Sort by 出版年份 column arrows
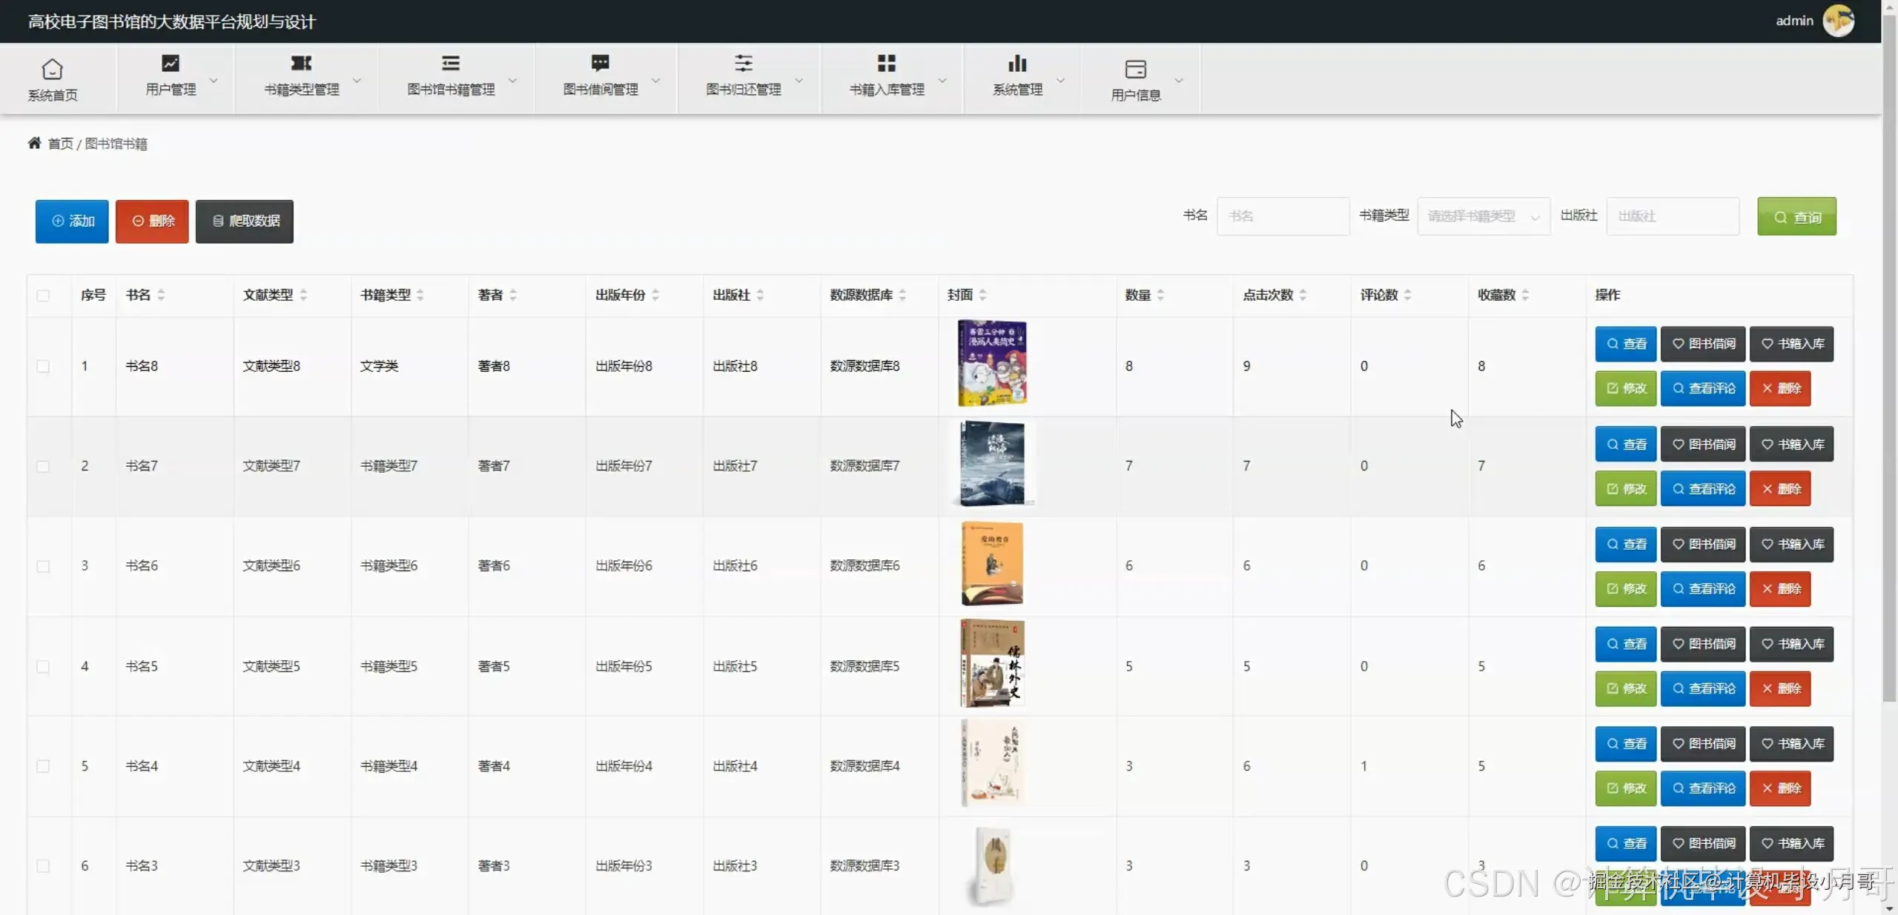The image size is (1898, 915). [x=655, y=295]
